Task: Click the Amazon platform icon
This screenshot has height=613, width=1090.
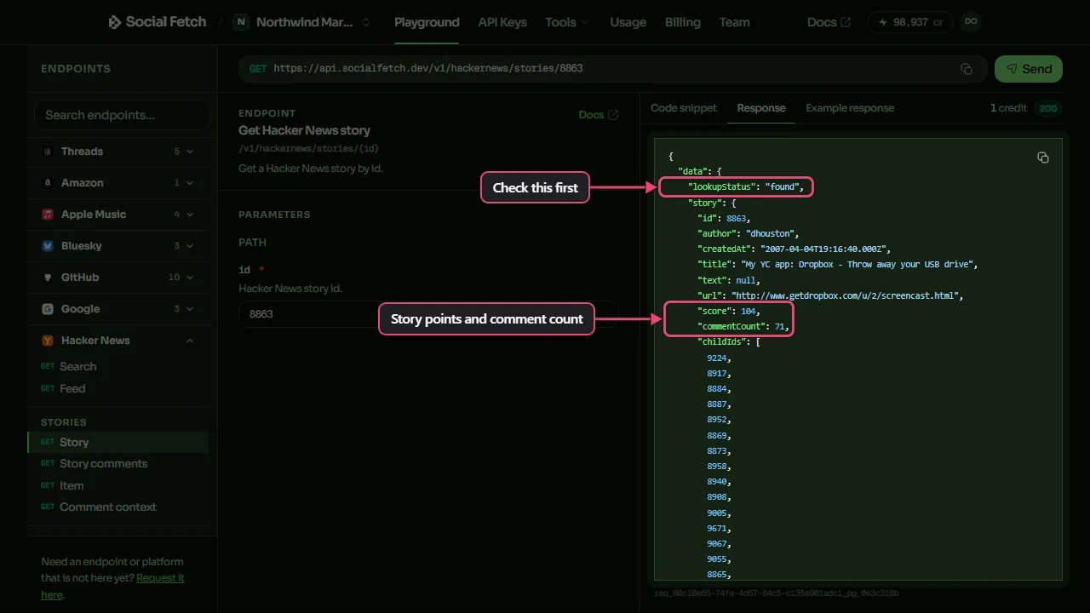Action: click(48, 183)
